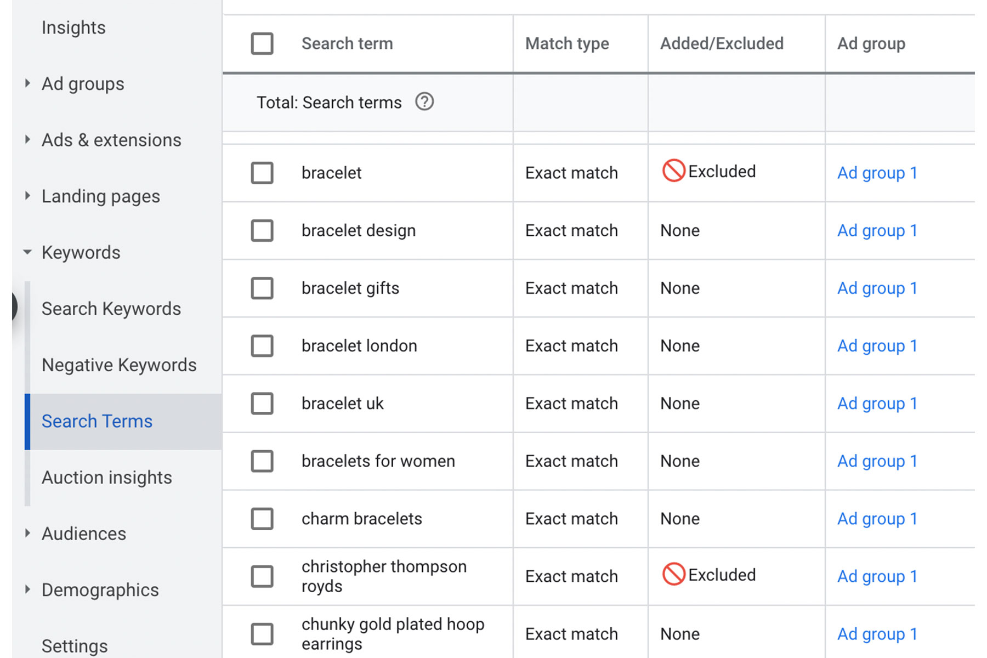Tick the chunky gold plated hoop earrings checkbox
This screenshot has height=658, width=987.
262,634
